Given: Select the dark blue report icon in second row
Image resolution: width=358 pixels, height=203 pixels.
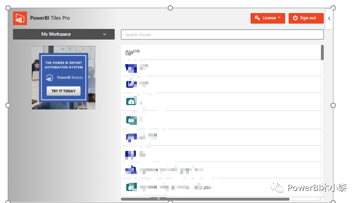Looking at the screenshot, I should click(131, 84).
